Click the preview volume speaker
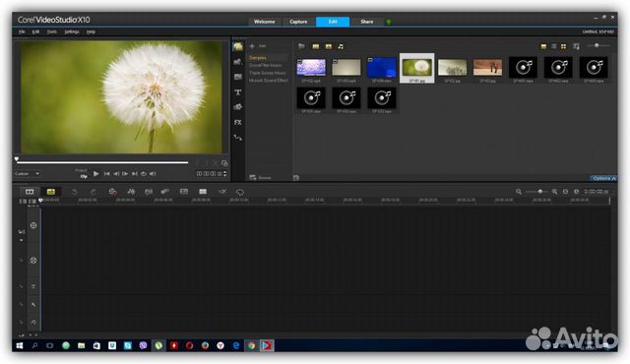Image resolution: width=630 pixels, height=364 pixels. tap(153, 174)
